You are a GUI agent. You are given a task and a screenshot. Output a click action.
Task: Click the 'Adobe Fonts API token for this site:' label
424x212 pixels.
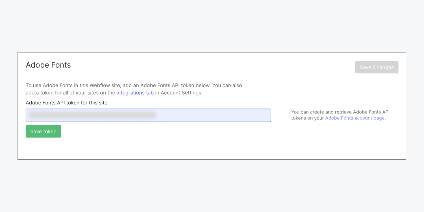[67, 103]
